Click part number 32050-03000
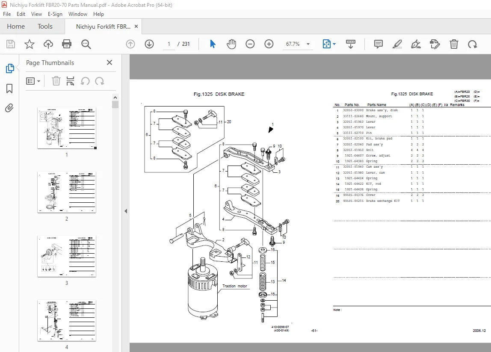Screen dimensions: 491x352 [353, 110]
